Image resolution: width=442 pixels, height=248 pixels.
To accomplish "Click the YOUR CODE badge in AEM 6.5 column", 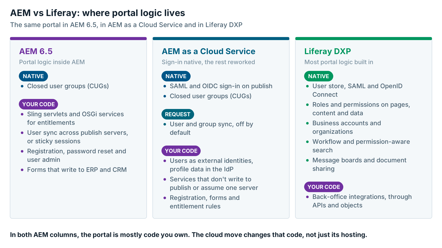I will [x=38, y=104].
